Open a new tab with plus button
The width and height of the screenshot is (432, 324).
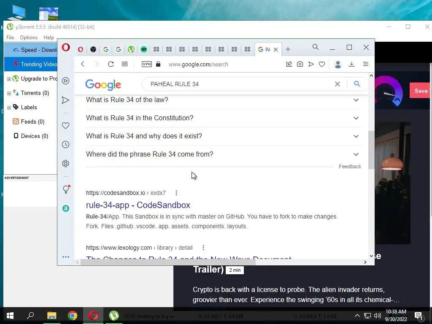(x=288, y=49)
